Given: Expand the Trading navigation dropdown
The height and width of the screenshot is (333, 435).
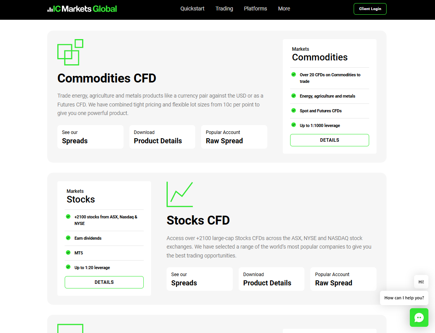Looking at the screenshot, I should click(224, 9).
